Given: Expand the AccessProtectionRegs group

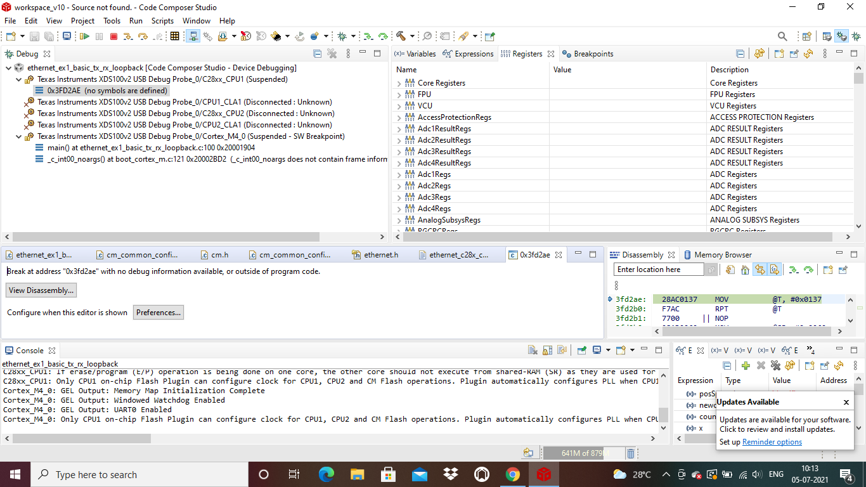Looking at the screenshot, I should [x=399, y=117].
